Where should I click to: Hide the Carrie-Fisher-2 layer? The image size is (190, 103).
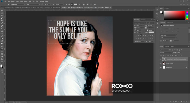pos(161,63)
